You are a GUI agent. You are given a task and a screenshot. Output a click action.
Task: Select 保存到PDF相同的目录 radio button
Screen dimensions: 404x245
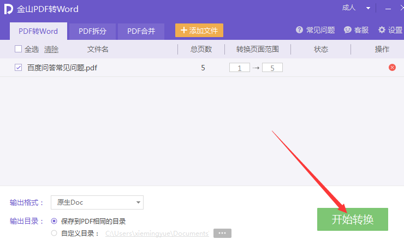click(x=54, y=221)
